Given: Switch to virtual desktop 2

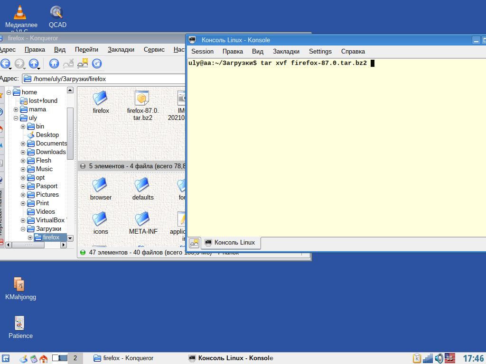Looking at the screenshot, I should coord(75,358).
